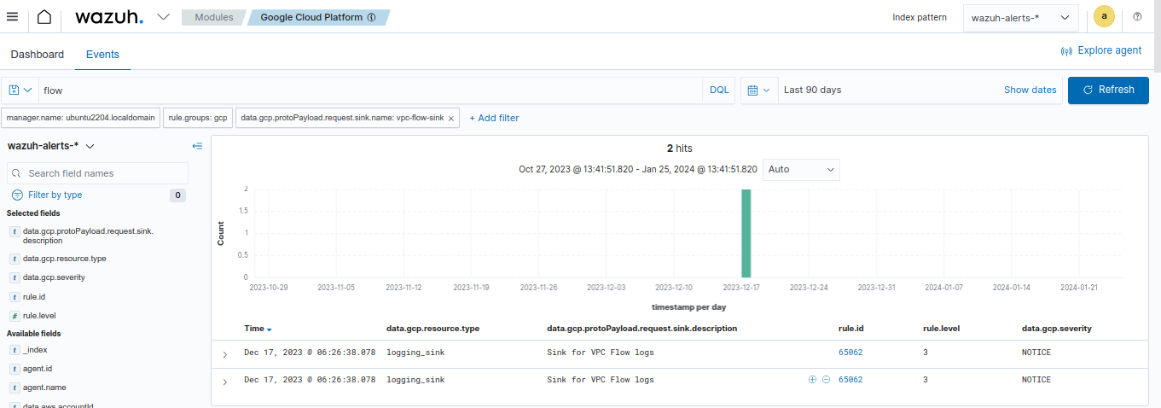Open user avatar menu "a"
The width and height of the screenshot is (1161, 408).
(x=1104, y=17)
